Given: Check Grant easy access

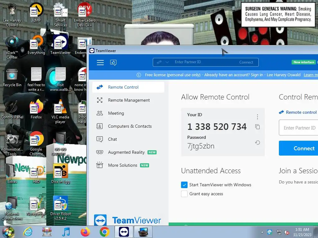Looking at the screenshot, I should (184, 194).
